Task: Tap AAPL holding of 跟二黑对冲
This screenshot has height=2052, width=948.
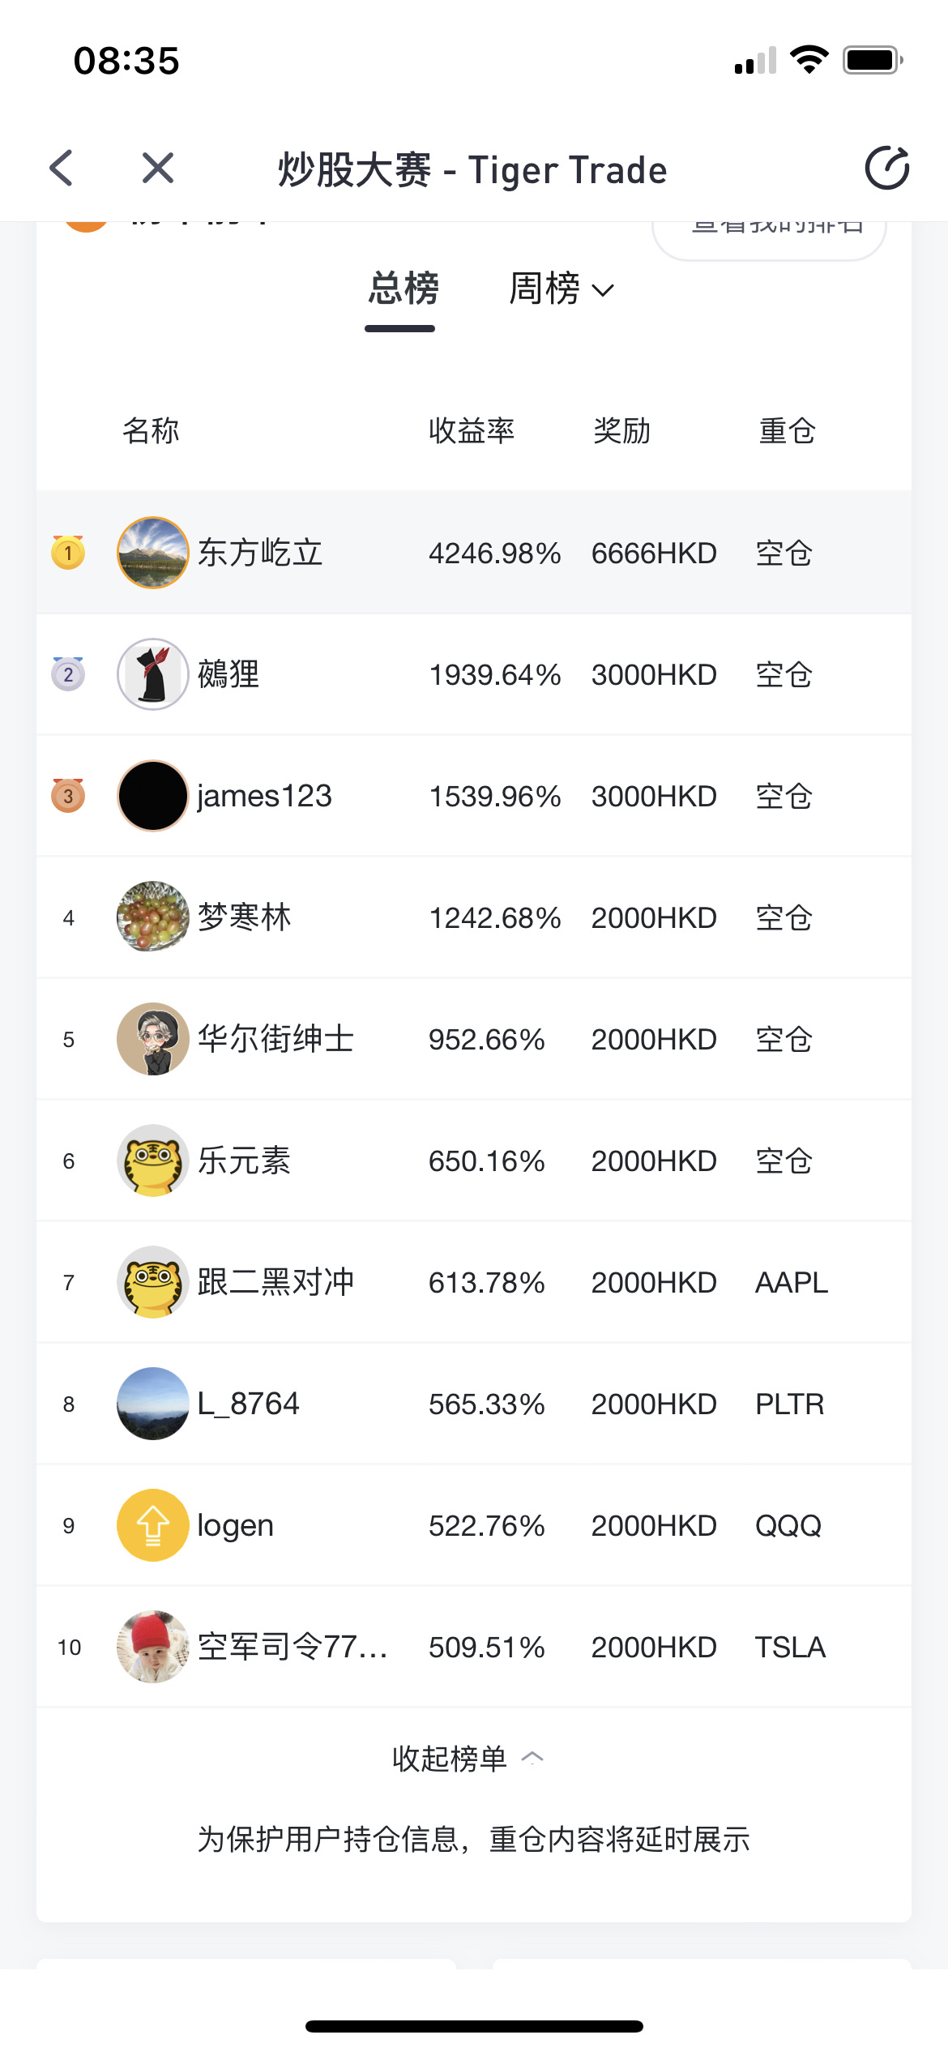Action: [792, 1282]
